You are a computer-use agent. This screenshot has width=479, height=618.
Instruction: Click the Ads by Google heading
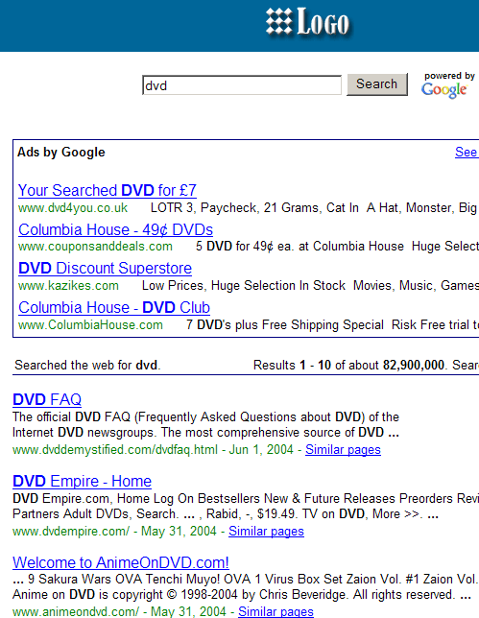(x=61, y=153)
